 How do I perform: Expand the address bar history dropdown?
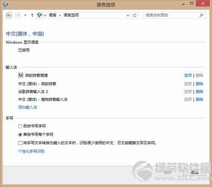click(x=128, y=15)
